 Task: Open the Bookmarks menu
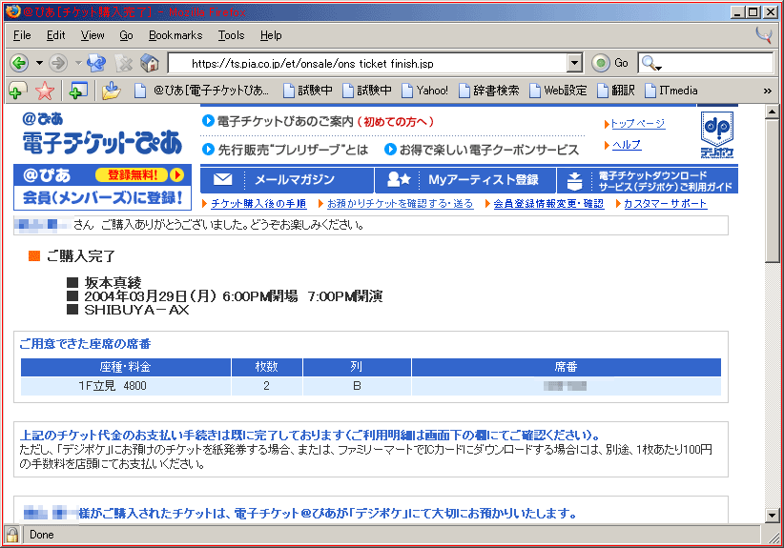coord(175,35)
